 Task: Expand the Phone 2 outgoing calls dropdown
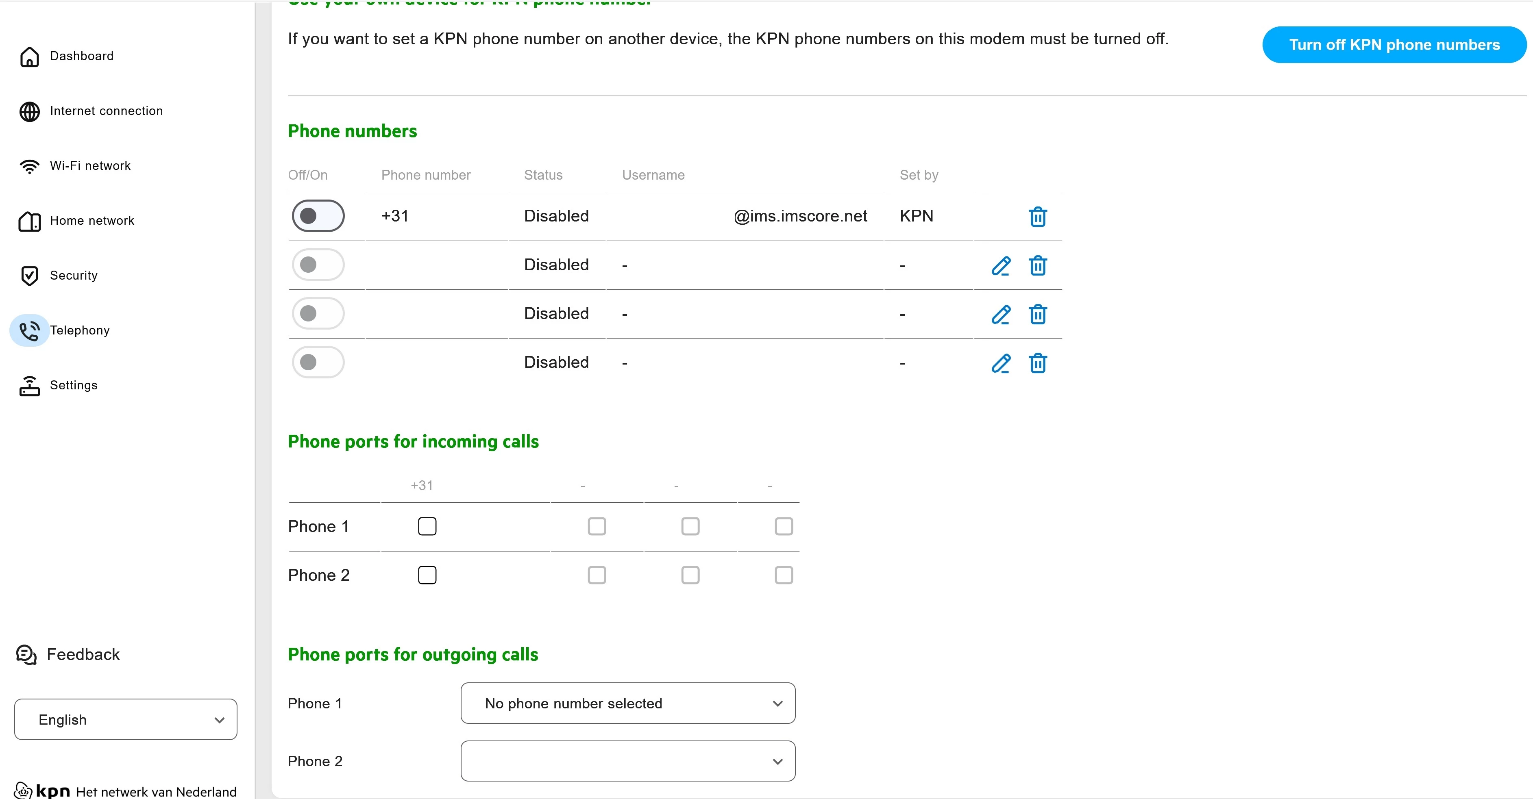627,761
